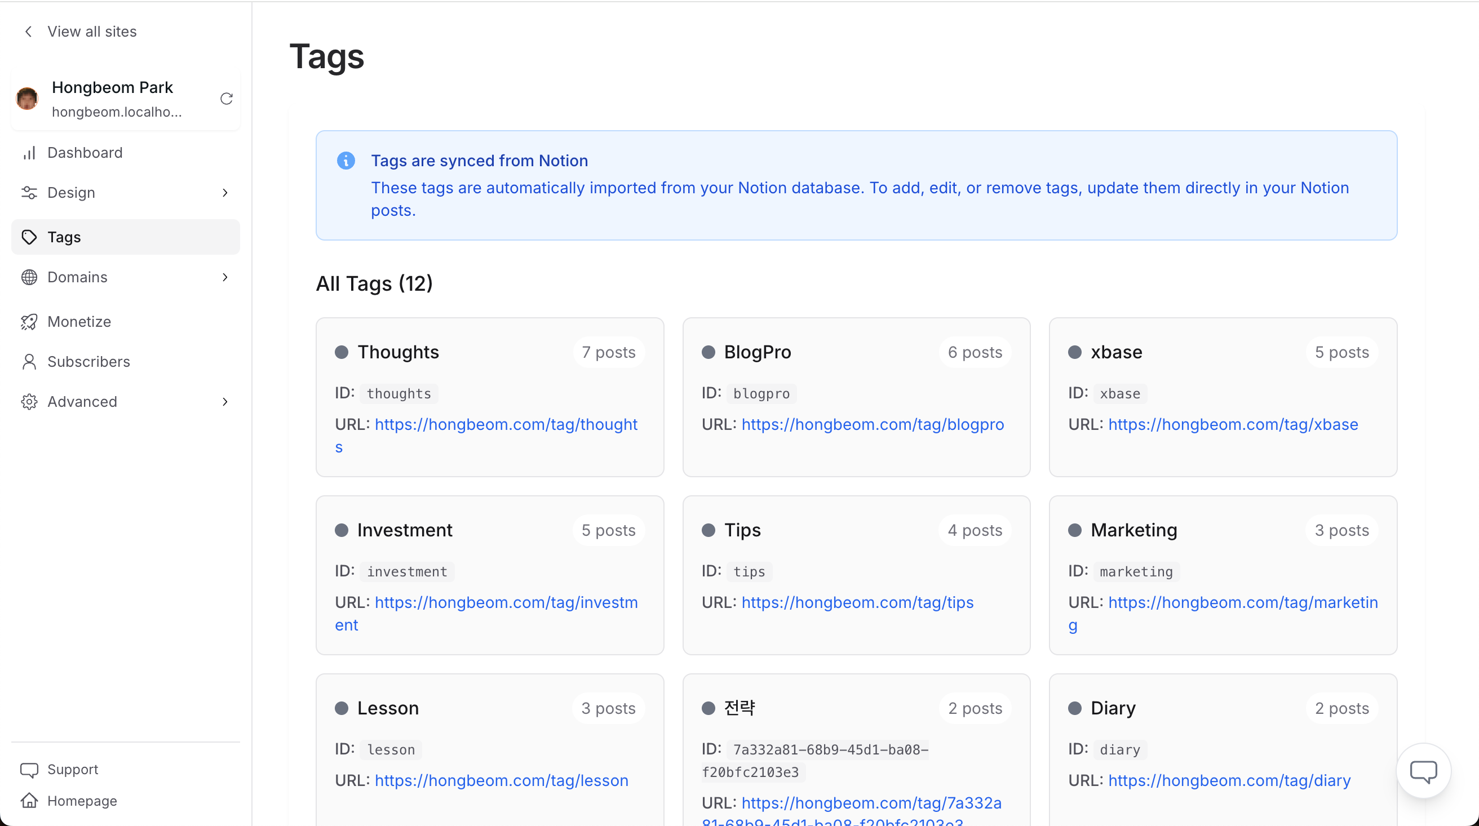The width and height of the screenshot is (1479, 826).
Task: Click the thoughts ID code
Action: [399, 394]
